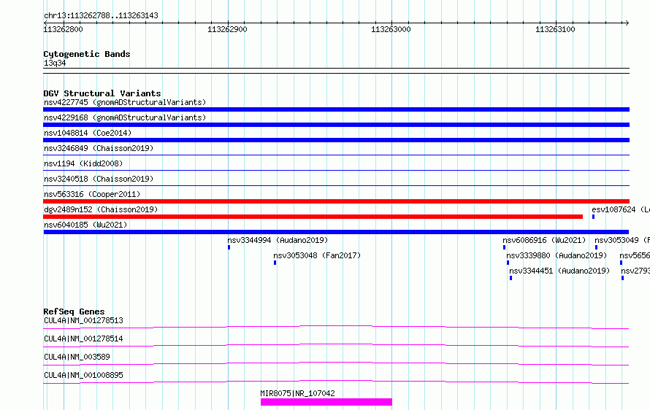
Task: Click the nsv563316 (Cooper2011) label
Action: click(x=92, y=194)
